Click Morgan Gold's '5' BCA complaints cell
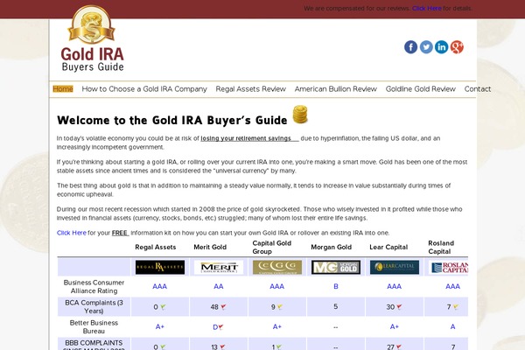Screen dimensions: 525x350 tap(336, 306)
